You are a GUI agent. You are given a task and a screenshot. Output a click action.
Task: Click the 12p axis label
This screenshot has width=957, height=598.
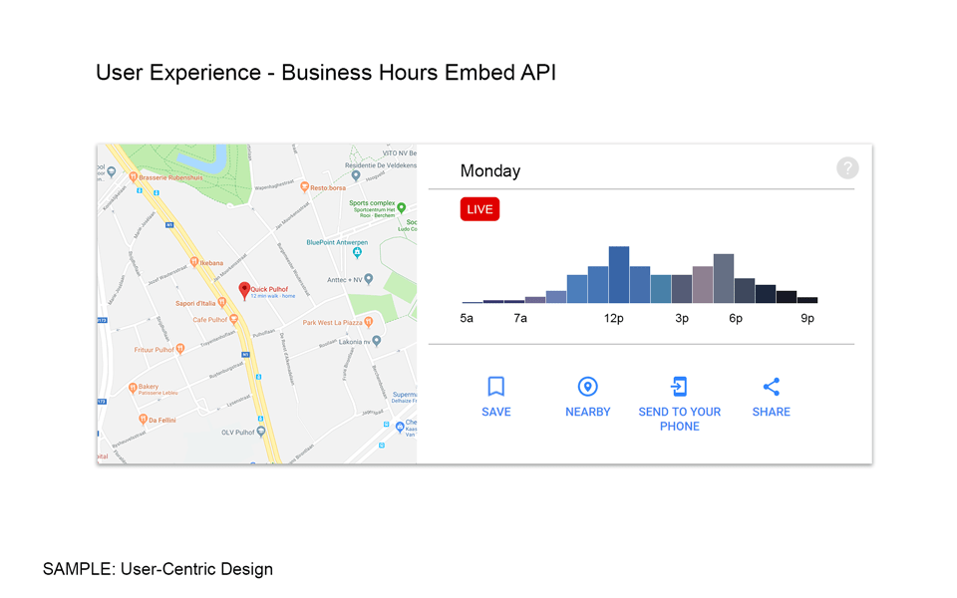pos(614,318)
